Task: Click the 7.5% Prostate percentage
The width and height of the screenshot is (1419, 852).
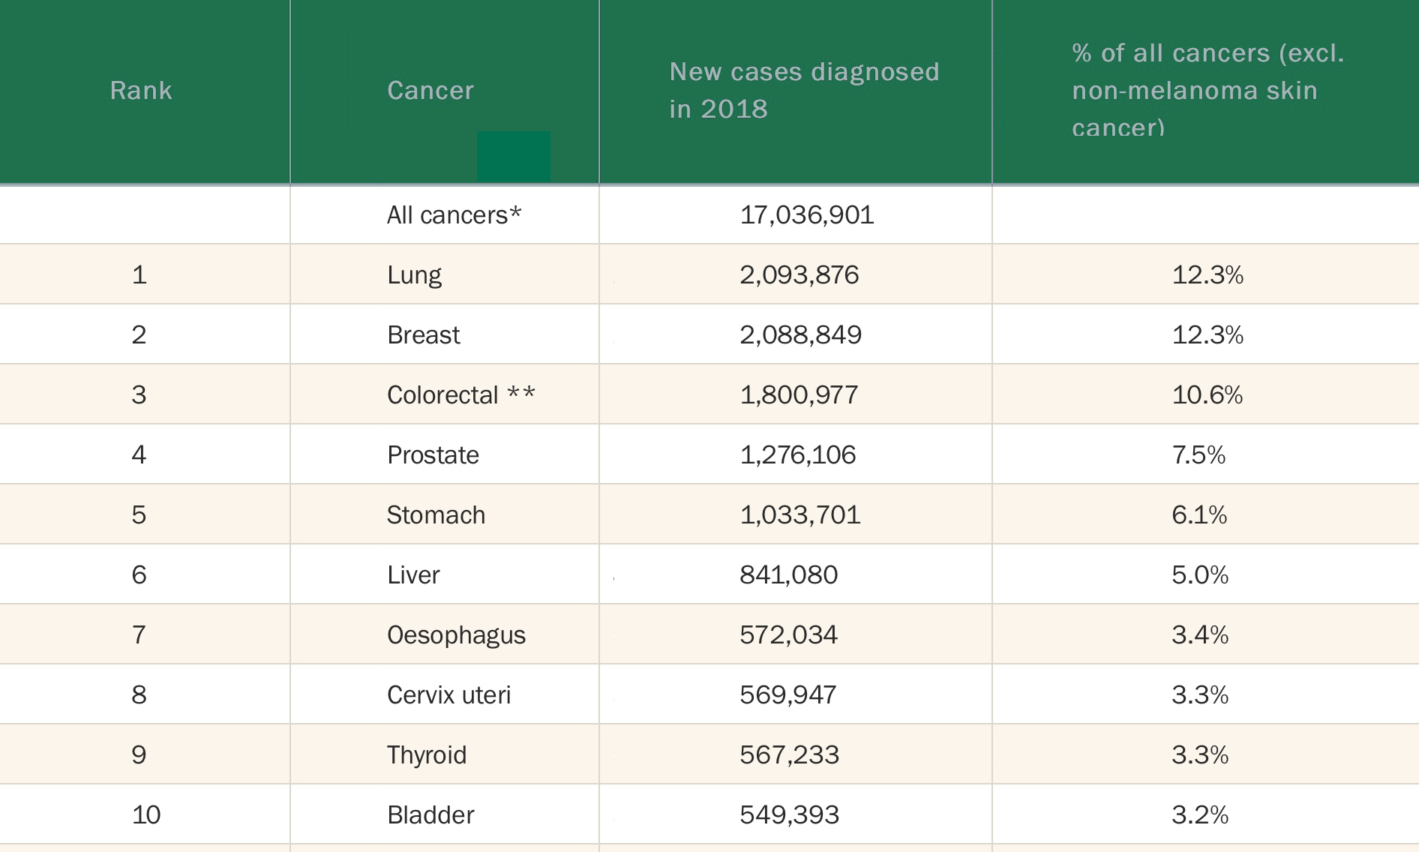Action: [x=1198, y=454]
